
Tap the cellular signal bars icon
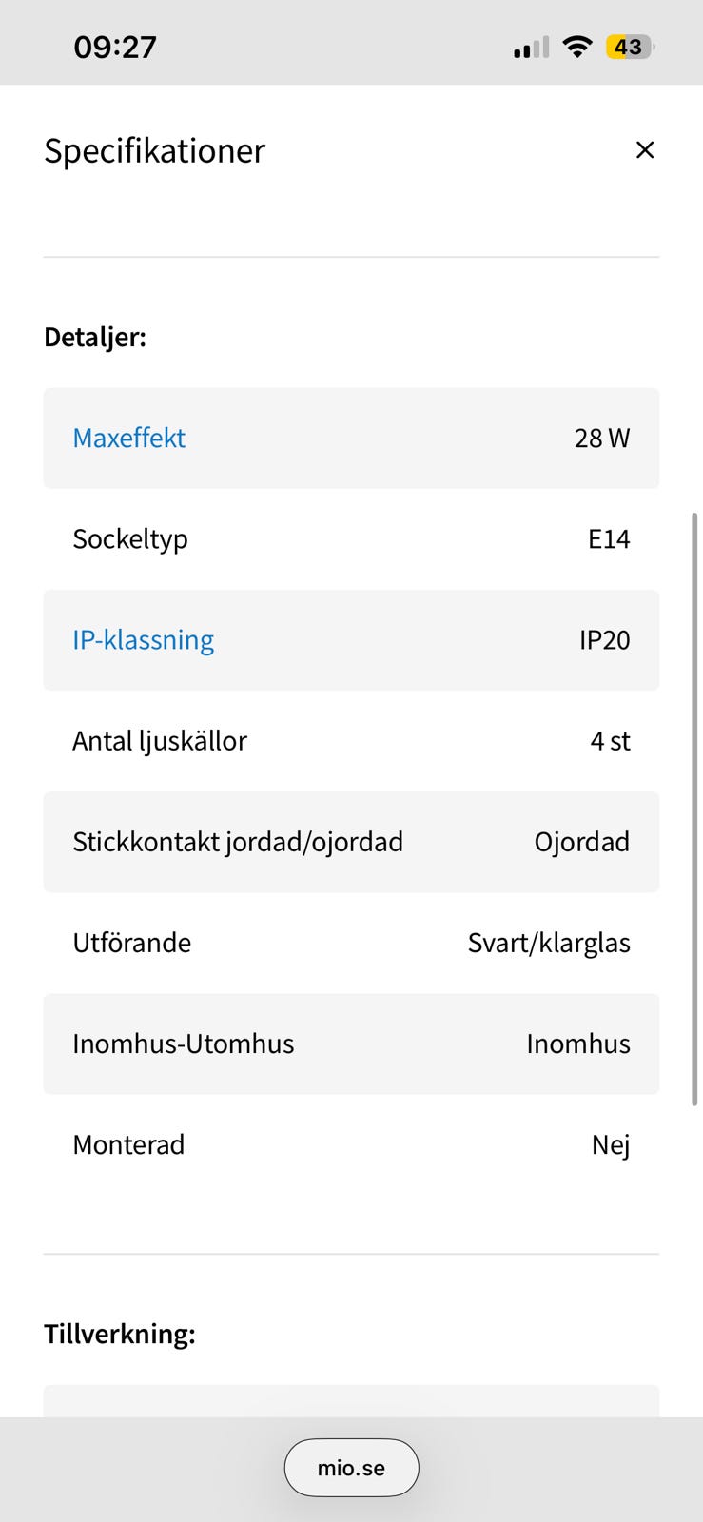[x=531, y=48]
